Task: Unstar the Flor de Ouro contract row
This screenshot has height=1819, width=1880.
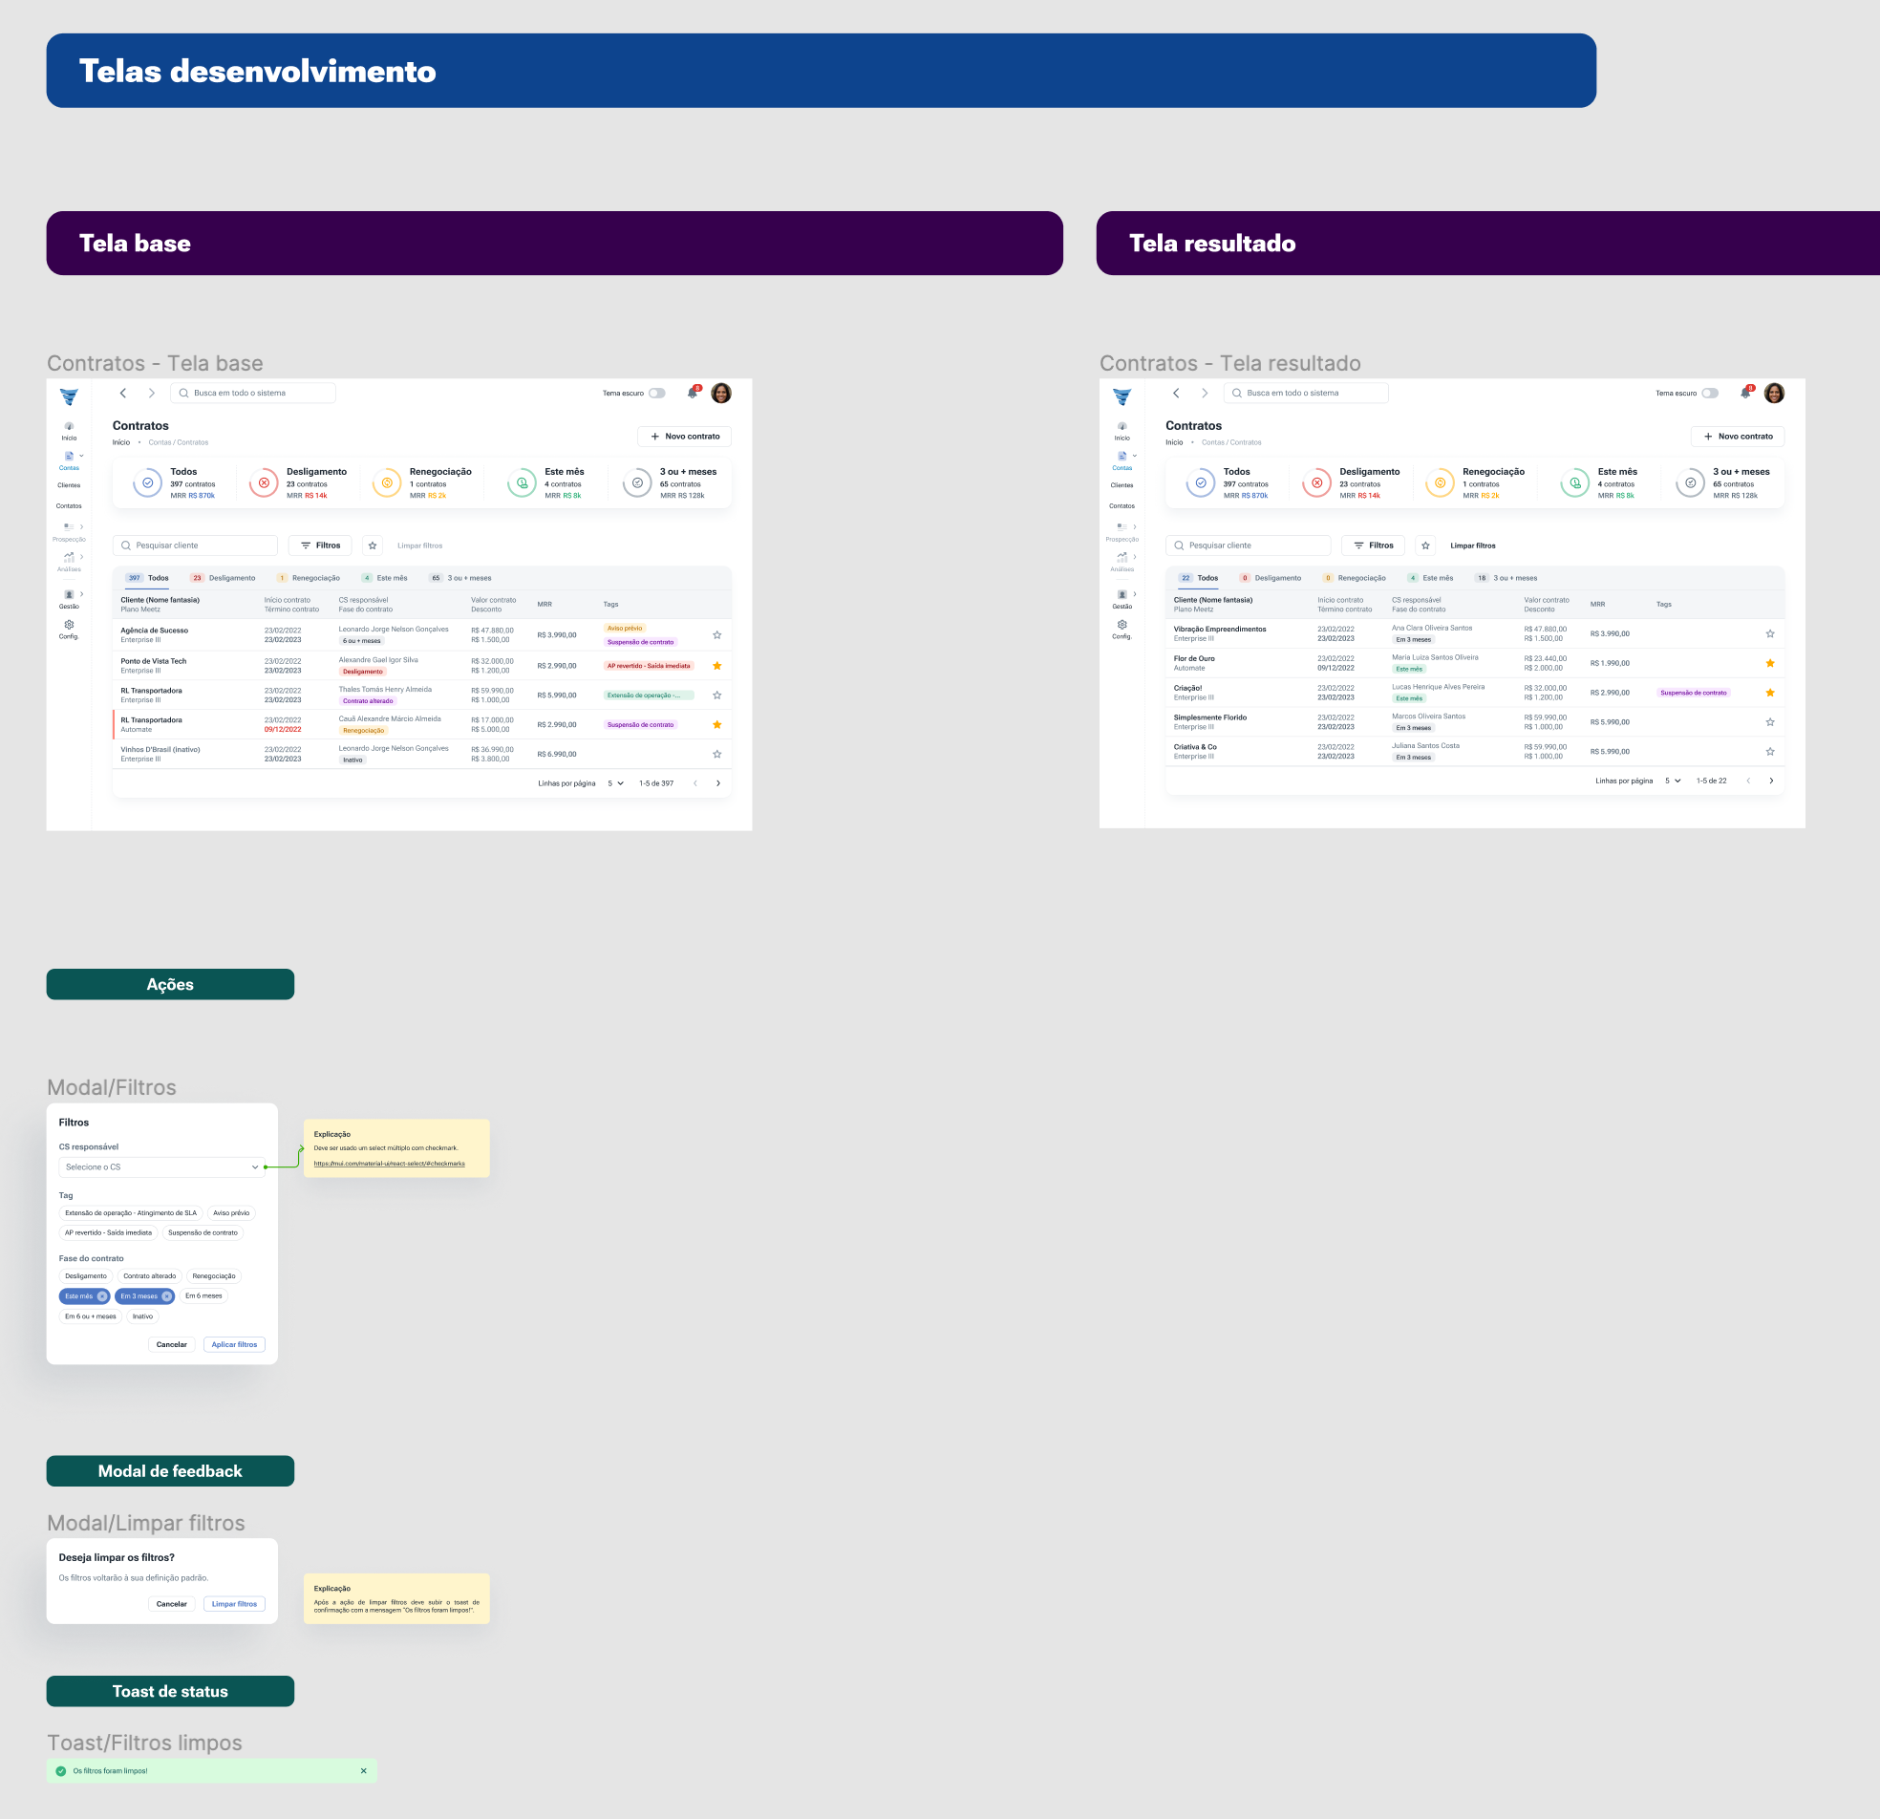Action: 1770,664
